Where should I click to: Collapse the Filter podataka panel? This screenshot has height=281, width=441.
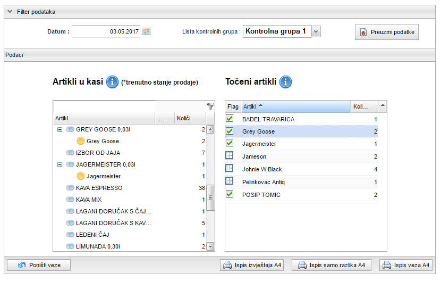coord(10,11)
